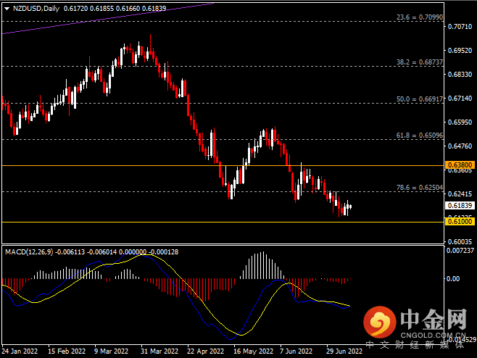477x358 pixels.
Task: Select the 38.2 = 0.68737 Fibonacci label
Action: coord(420,62)
